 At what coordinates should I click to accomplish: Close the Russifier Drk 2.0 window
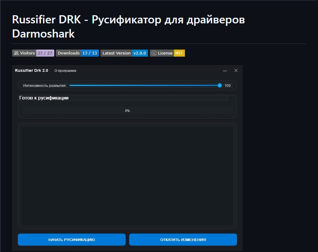point(236,70)
